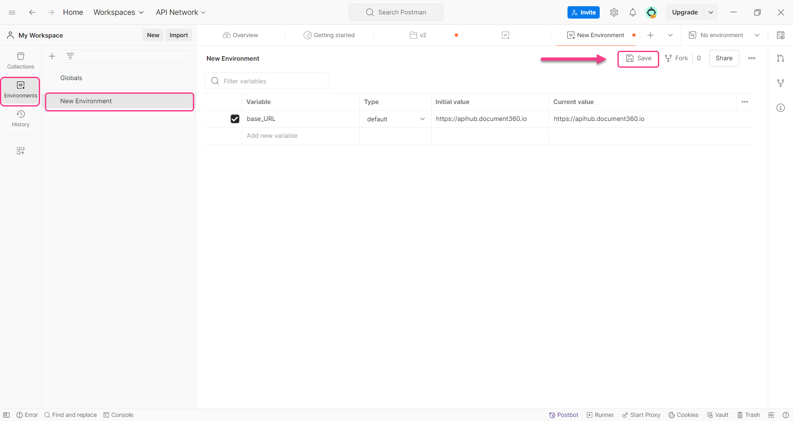Image resolution: width=793 pixels, height=421 pixels.
Task: Switch to the Overview tab
Action: tap(240, 35)
